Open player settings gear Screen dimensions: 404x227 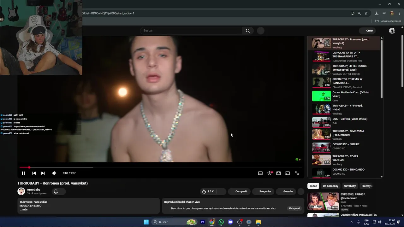click(x=270, y=173)
